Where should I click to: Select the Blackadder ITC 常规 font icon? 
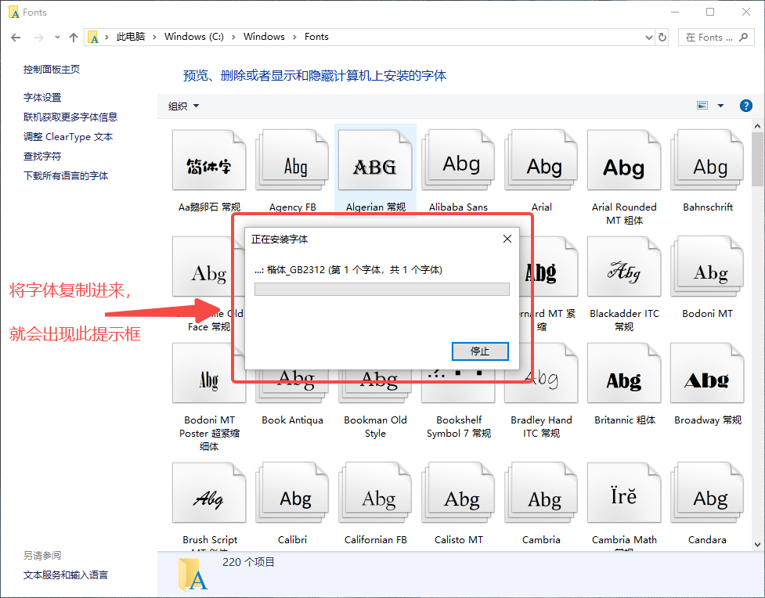coord(624,267)
